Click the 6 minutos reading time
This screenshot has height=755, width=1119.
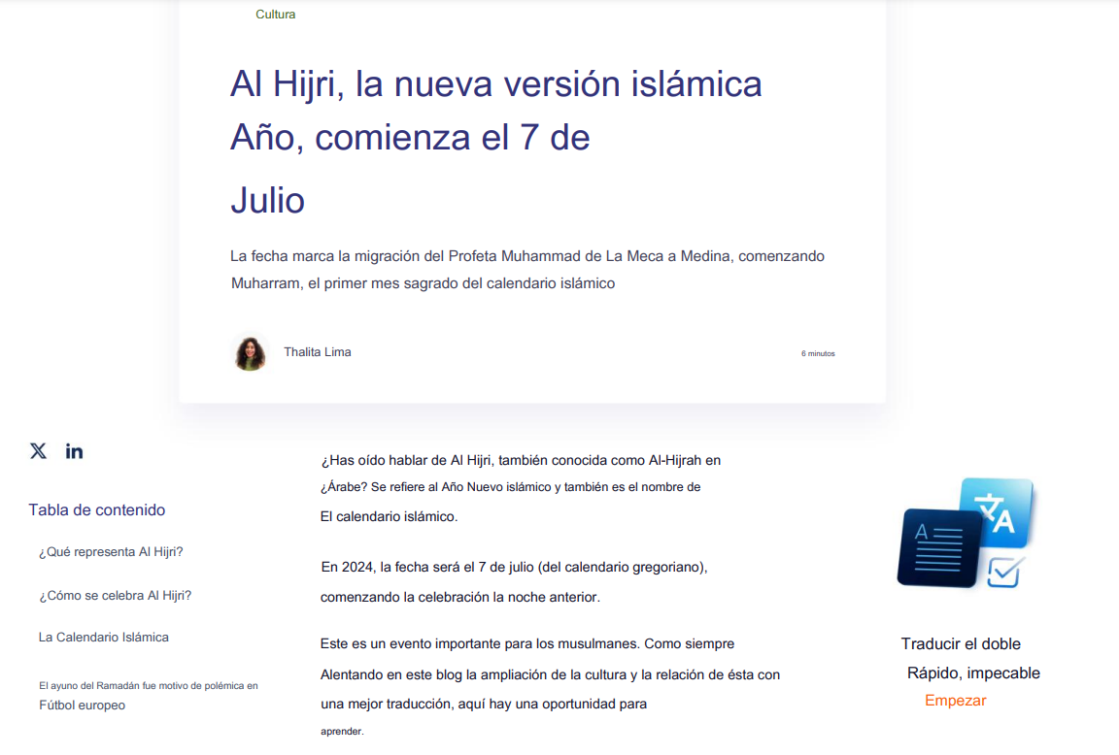pyautogui.click(x=818, y=353)
